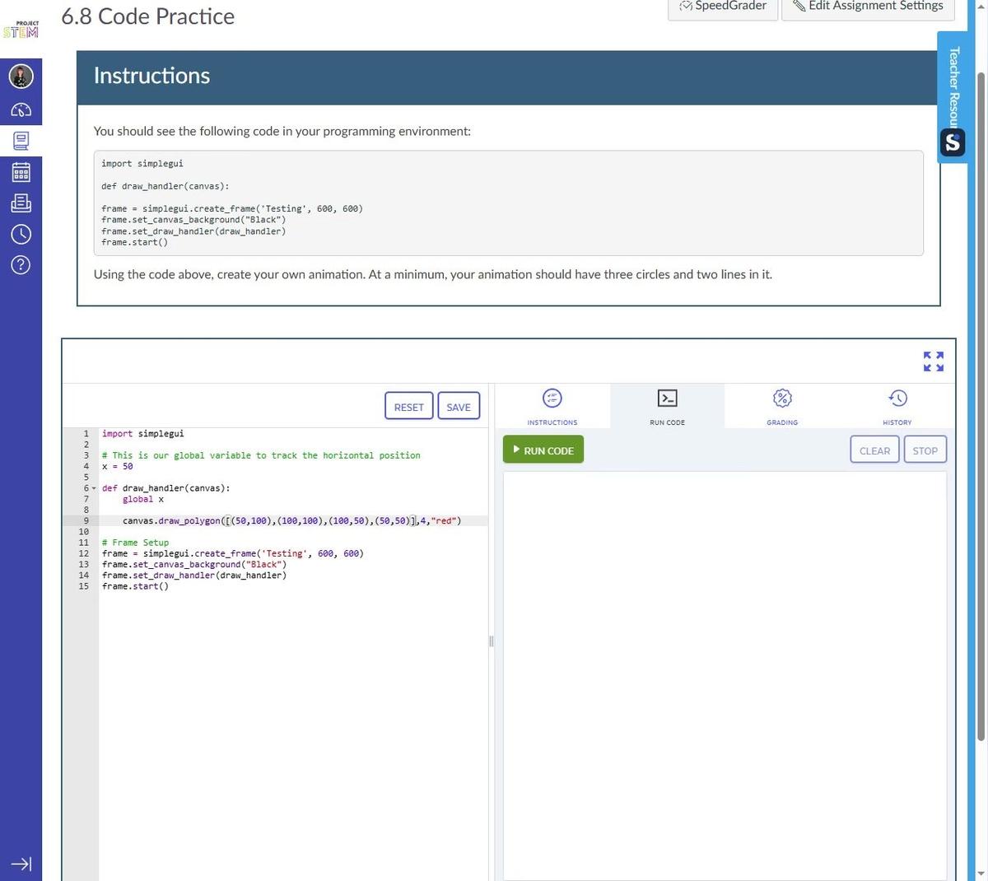988x881 pixels.
Task: Open the History tab in code panel
Action: 897,406
